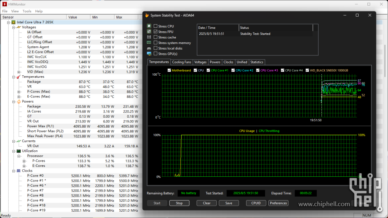Expand the P-Cores utilization node

(x=24, y=161)
